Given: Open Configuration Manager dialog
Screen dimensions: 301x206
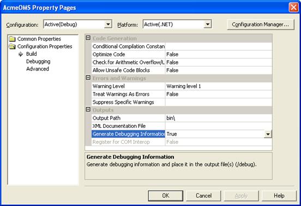Looking at the screenshot, I should click(260, 25).
